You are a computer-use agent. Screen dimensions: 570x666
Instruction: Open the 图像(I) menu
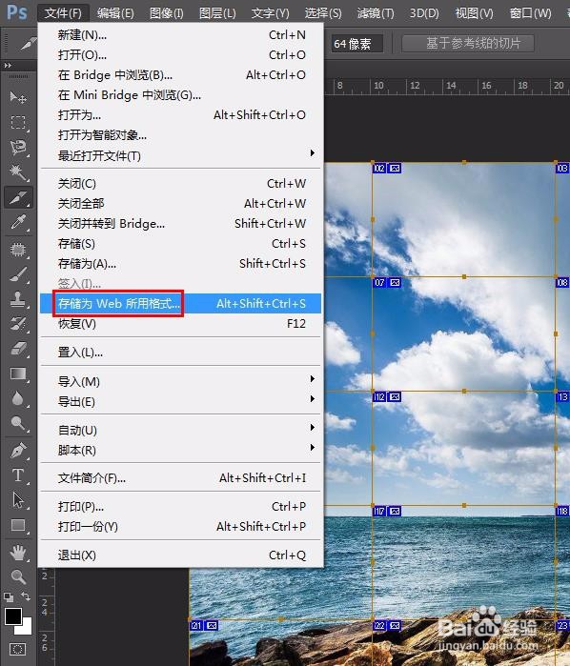click(x=166, y=13)
